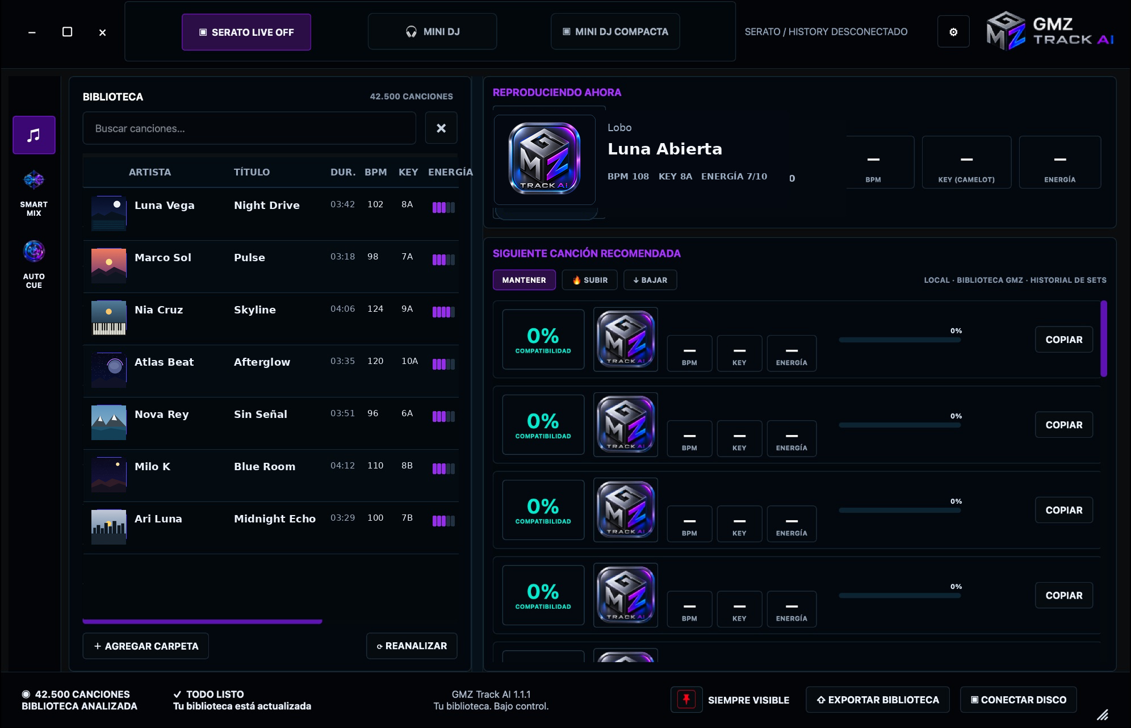
Task: Click the first recommended track's artwork
Action: (626, 340)
